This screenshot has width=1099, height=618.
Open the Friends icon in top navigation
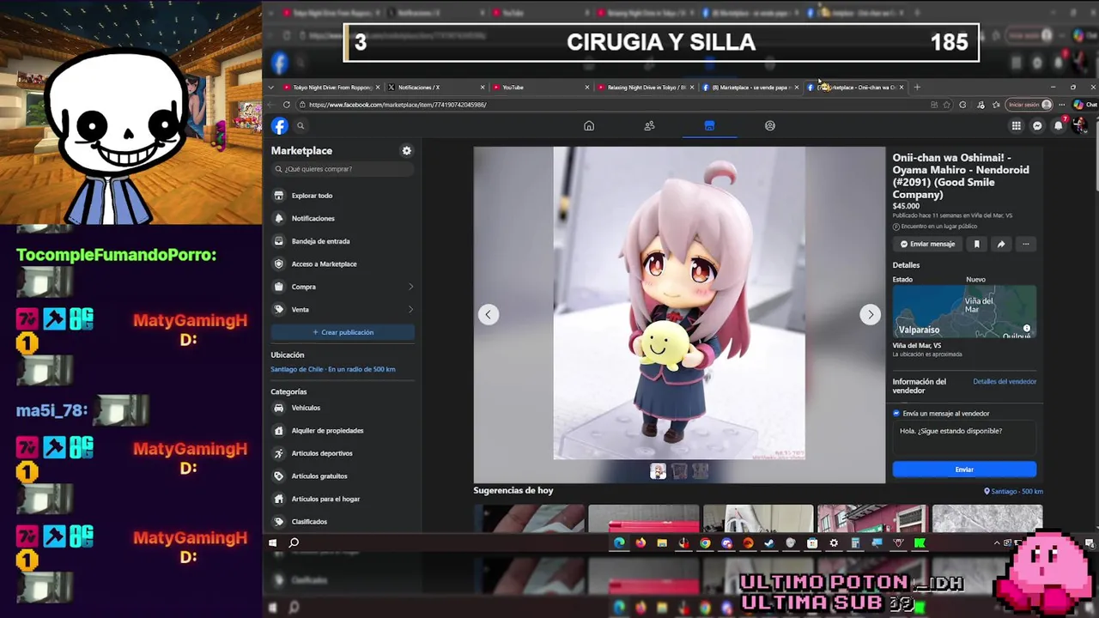[649, 125]
